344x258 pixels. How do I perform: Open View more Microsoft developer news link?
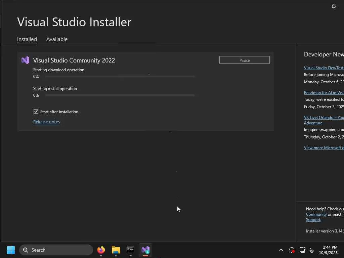click(324, 148)
